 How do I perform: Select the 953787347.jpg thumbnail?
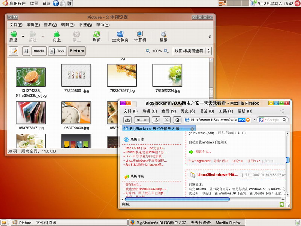31,113
